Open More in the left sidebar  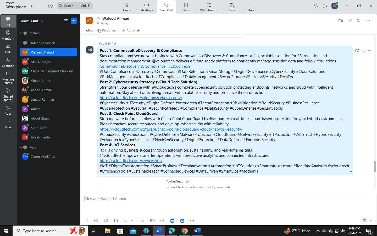pyautogui.click(x=8, y=124)
